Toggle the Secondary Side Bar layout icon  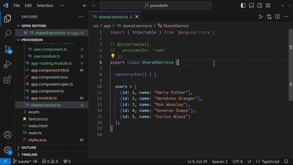(x=260, y=5)
